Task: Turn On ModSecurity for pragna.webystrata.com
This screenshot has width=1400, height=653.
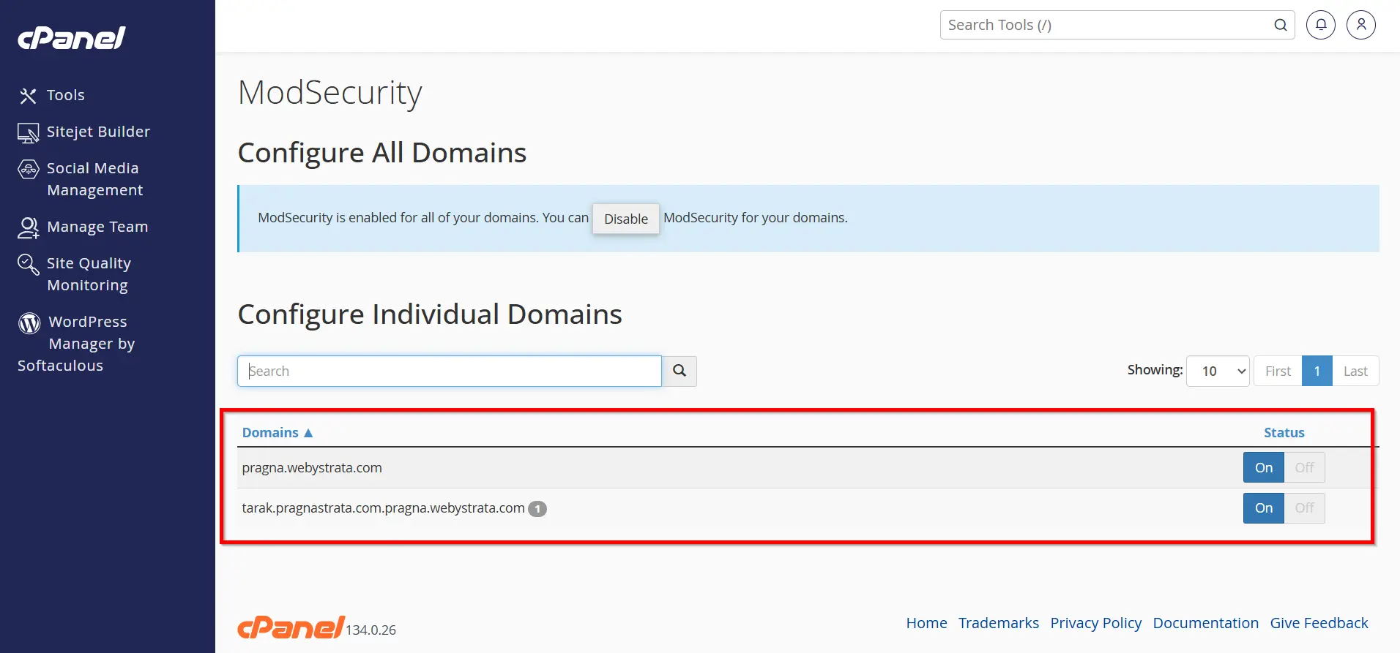Action: 1264,468
